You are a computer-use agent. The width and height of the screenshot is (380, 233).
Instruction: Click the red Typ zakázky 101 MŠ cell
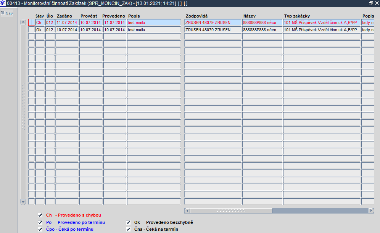point(322,22)
